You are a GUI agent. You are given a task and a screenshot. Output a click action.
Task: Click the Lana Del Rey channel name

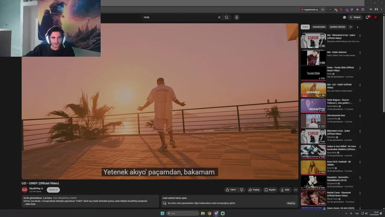[332, 119]
